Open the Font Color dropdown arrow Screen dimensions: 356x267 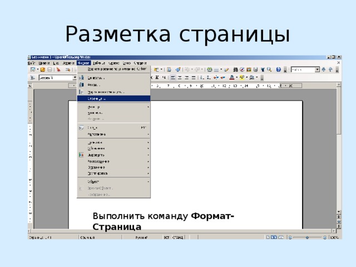pos(237,77)
